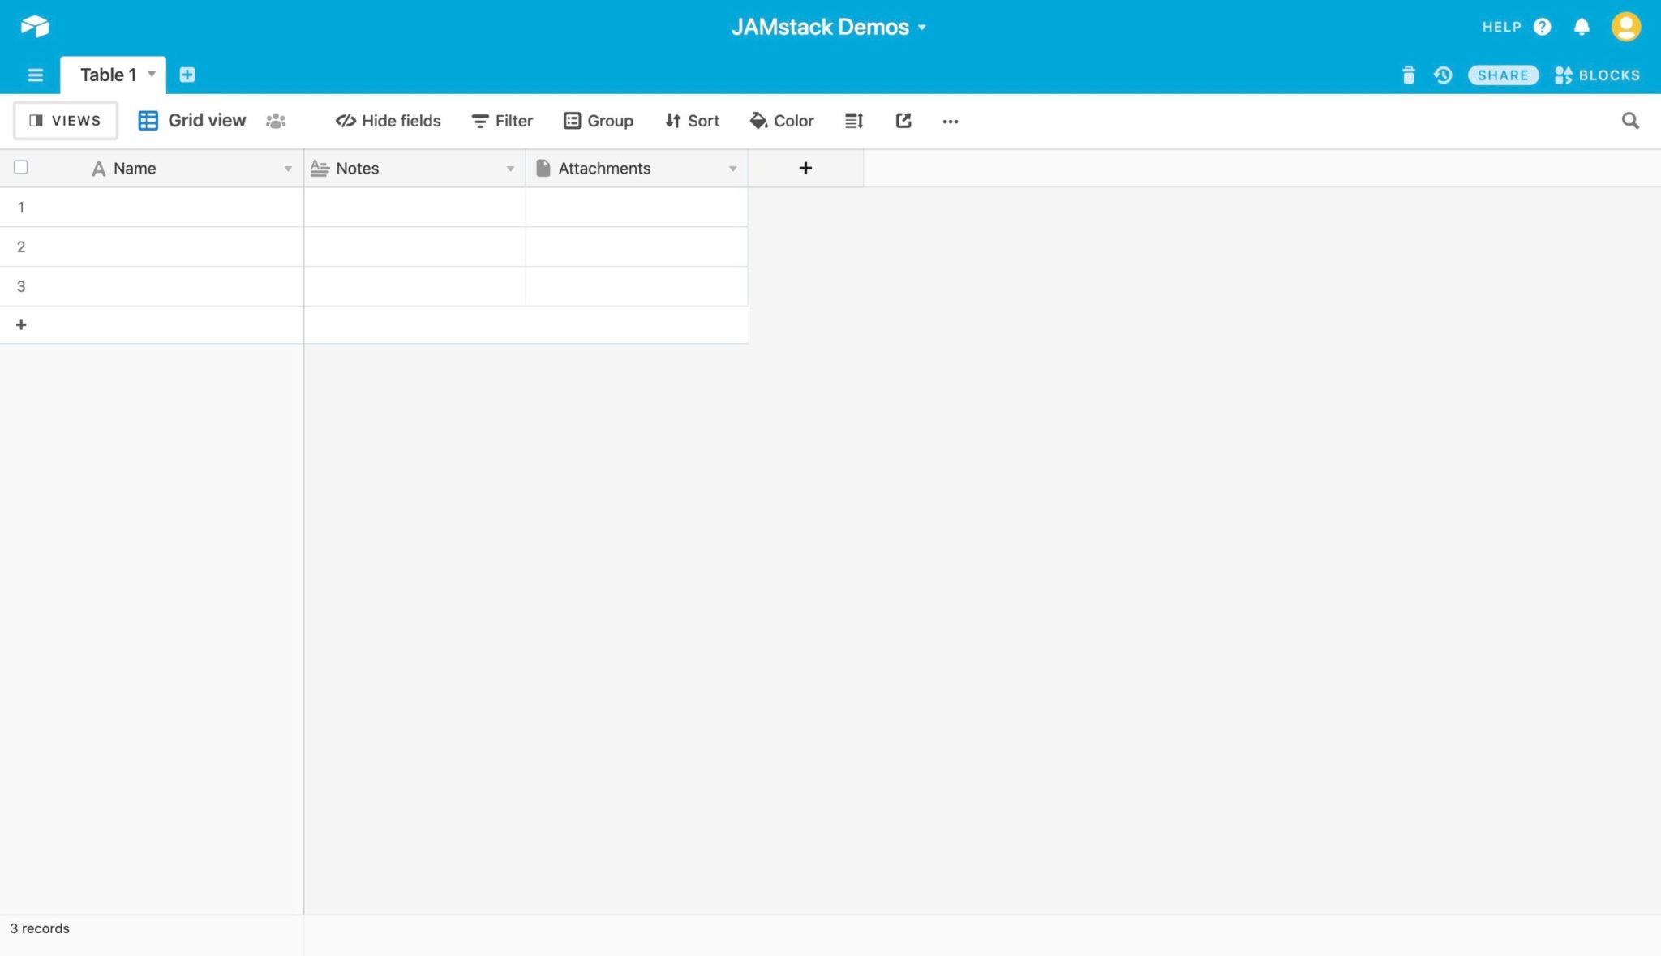Image resolution: width=1661 pixels, height=956 pixels.
Task: Click the share view external link icon
Action: (x=903, y=120)
